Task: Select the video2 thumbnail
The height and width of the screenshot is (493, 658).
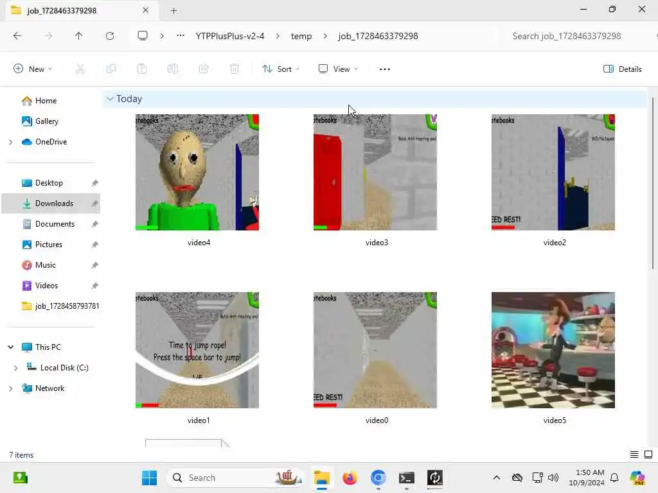Action: pos(553,172)
